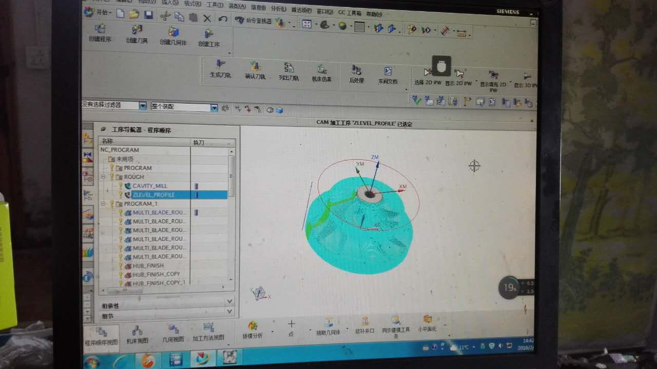Click 创建工序 (Create Operation)
This screenshot has width=657, height=369.
[x=209, y=38]
